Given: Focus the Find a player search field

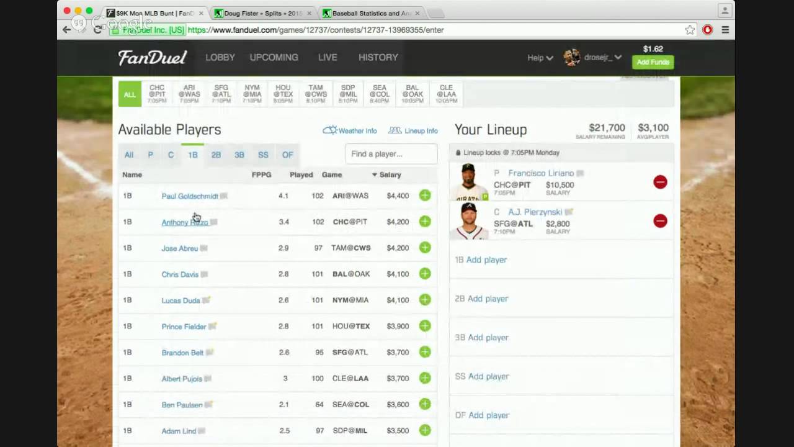Looking at the screenshot, I should tap(391, 154).
